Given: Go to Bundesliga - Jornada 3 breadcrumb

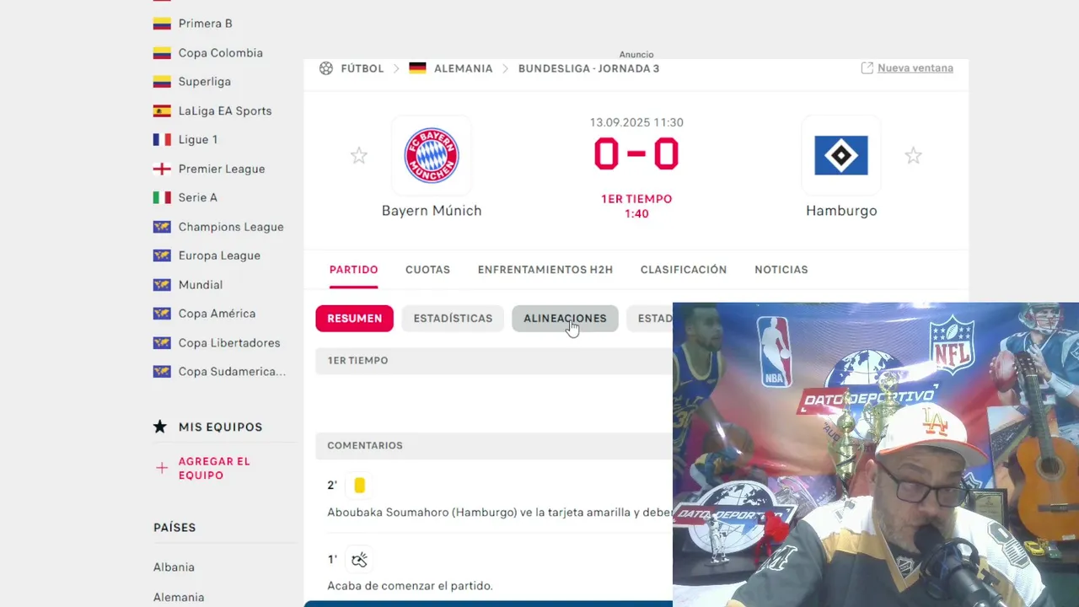Looking at the screenshot, I should tap(589, 68).
